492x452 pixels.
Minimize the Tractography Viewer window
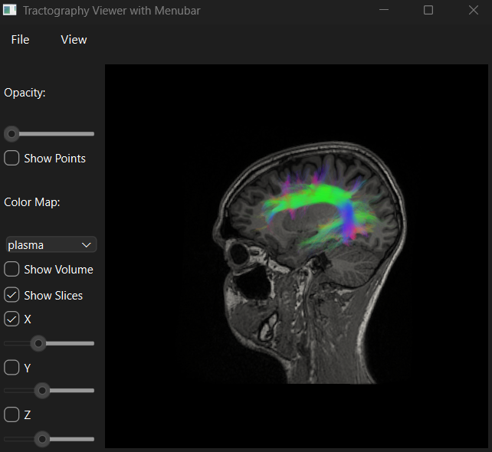coord(384,11)
